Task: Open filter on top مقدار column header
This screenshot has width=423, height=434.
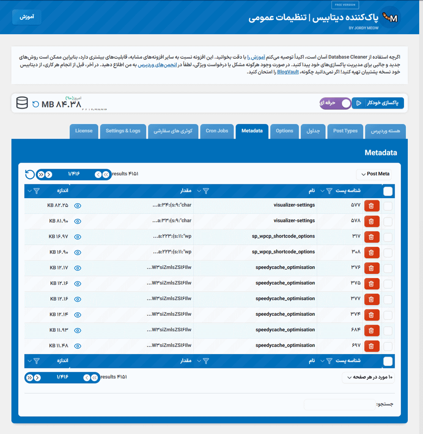Action: pyautogui.click(x=206, y=191)
